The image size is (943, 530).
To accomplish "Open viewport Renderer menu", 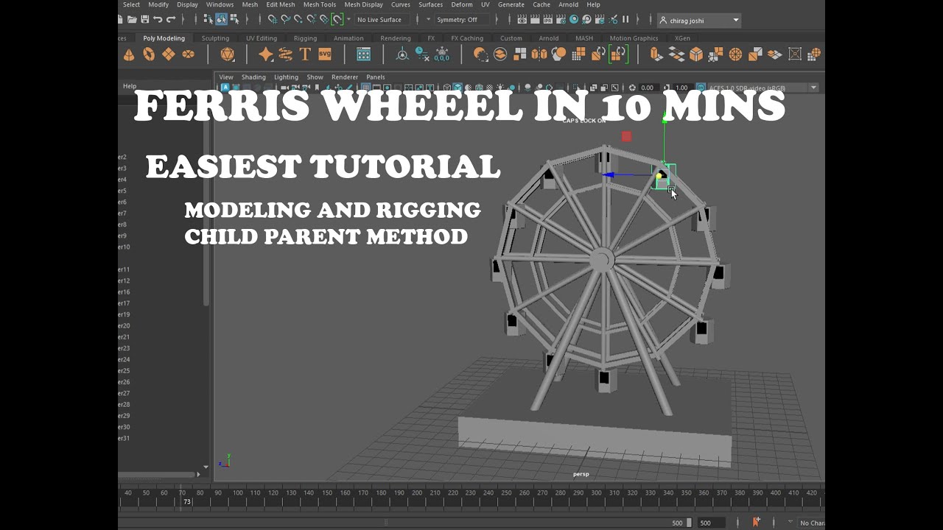I will (345, 77).
